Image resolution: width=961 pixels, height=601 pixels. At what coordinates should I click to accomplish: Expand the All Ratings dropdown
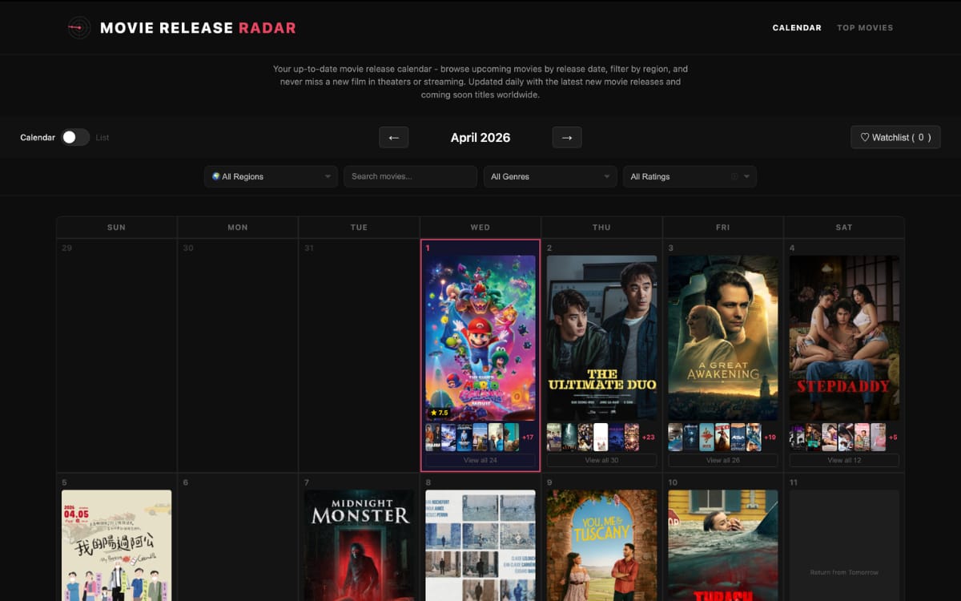(x=690, y=176)
